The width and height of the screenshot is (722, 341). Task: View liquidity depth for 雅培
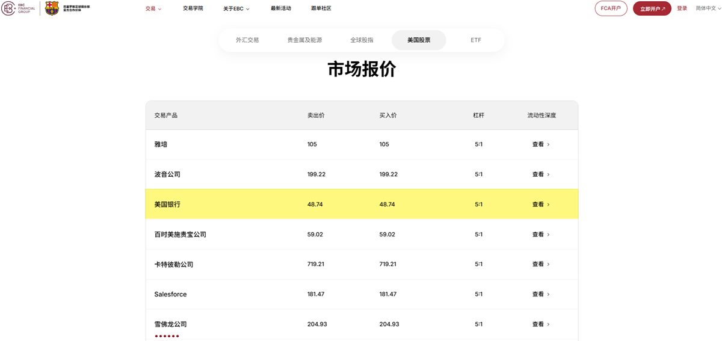pyautogui.click(x=541, y=144)
